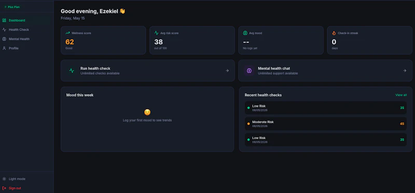Open the Moderate Risk health check entry
Viewport: 415px width, 193px height.
click(x=326, y=124)
